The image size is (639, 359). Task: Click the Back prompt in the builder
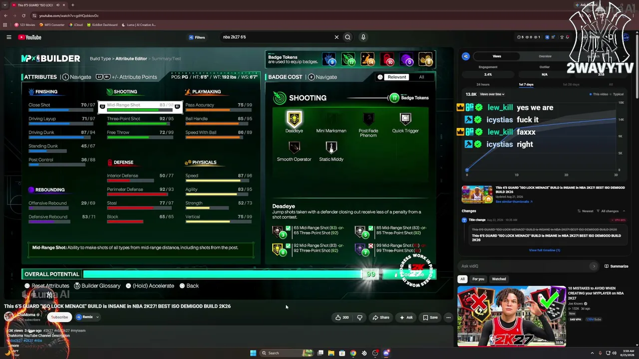coord(189,286)
